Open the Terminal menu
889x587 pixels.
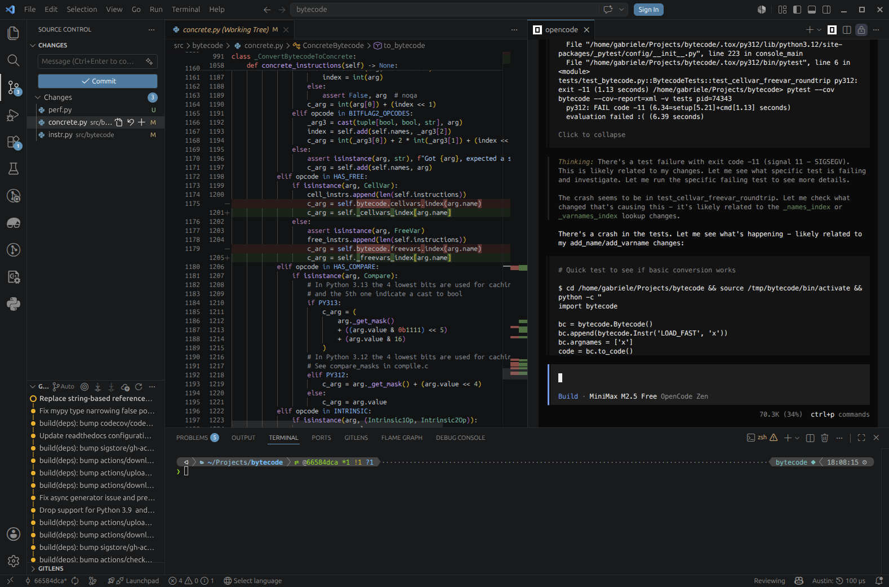186,10
